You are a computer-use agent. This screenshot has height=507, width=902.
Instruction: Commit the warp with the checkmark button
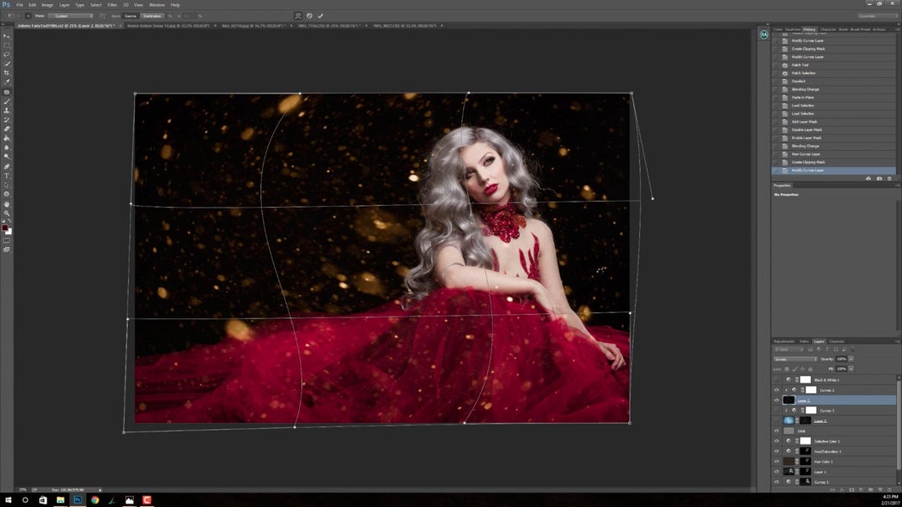pos(320,15)
